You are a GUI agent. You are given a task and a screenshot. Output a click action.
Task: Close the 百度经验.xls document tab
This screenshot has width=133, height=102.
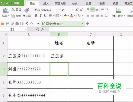pyautogui.click(x=82, y=24)
